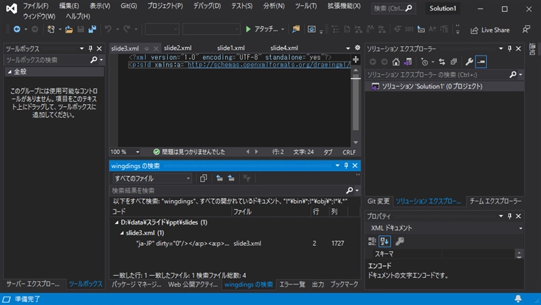Click the home icon in Solution Explorer
Screen dimensions: 541x305
click(396, 62)
